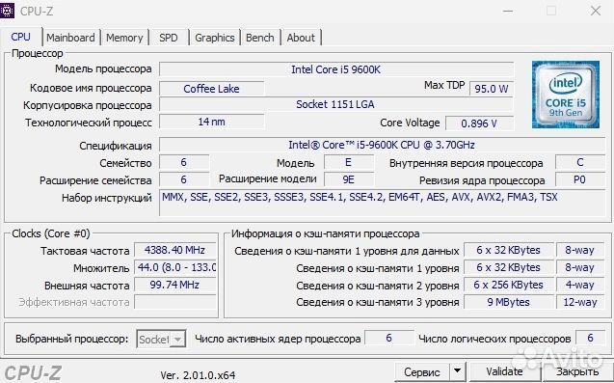Click the Модель value E
The width and height of the screenshot is (614, 383).
pyautogui.click(x=349, y=162)
